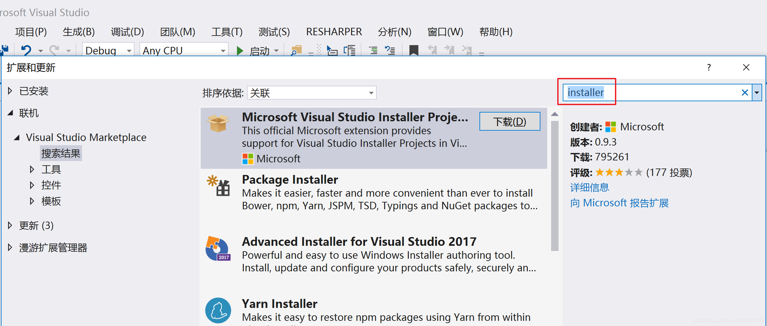This screenshot has height=326, width=767.
Task: Open the 帮助(H) menu
Action: coord(496,32)
